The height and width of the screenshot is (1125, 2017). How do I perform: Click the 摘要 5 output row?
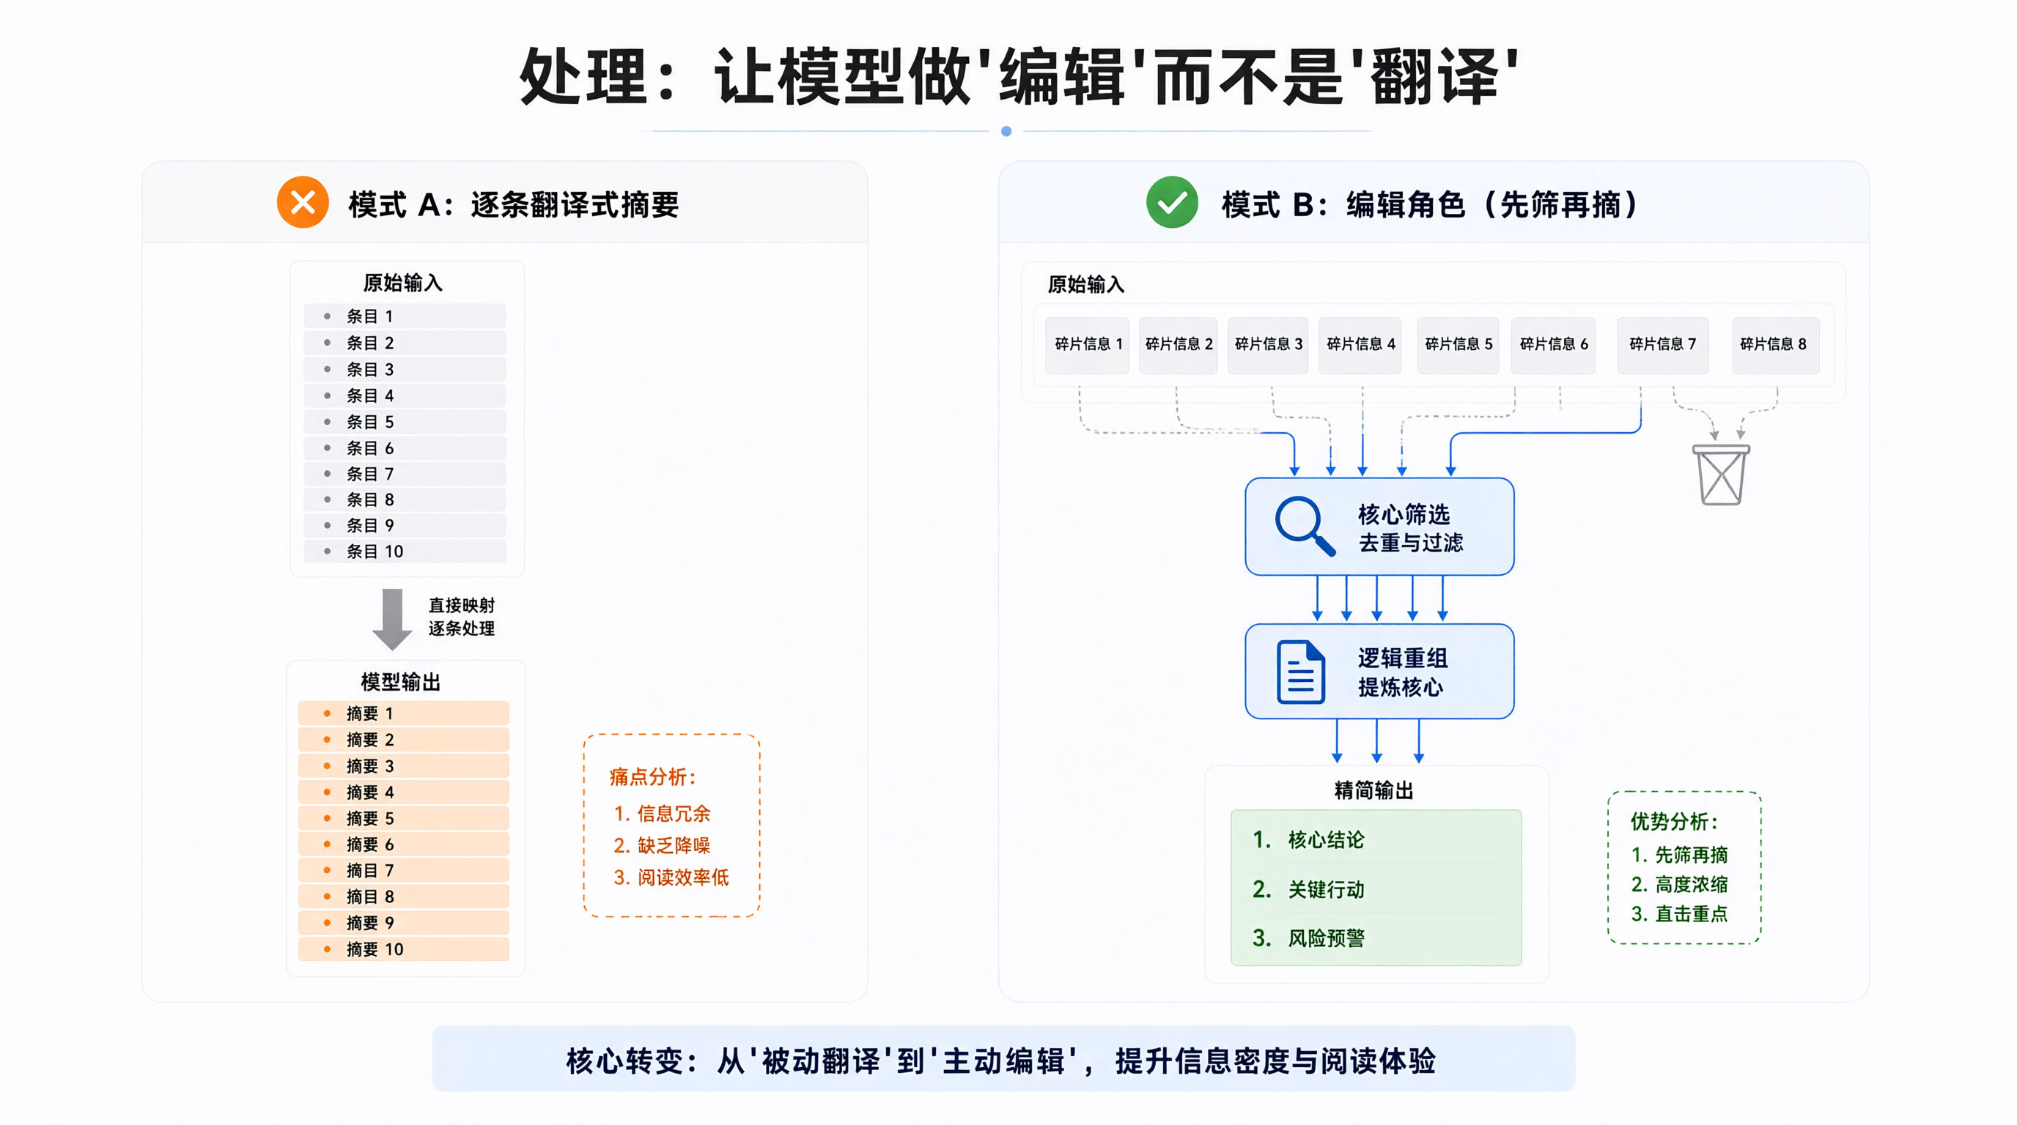(403, 818)
